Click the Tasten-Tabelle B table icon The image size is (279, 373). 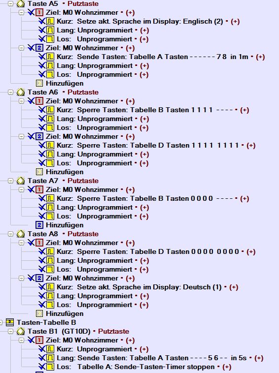point(10,323)
